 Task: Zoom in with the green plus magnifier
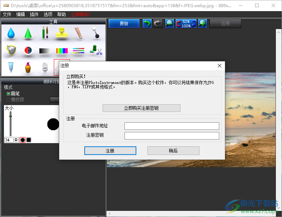click(x=202, y=24)
